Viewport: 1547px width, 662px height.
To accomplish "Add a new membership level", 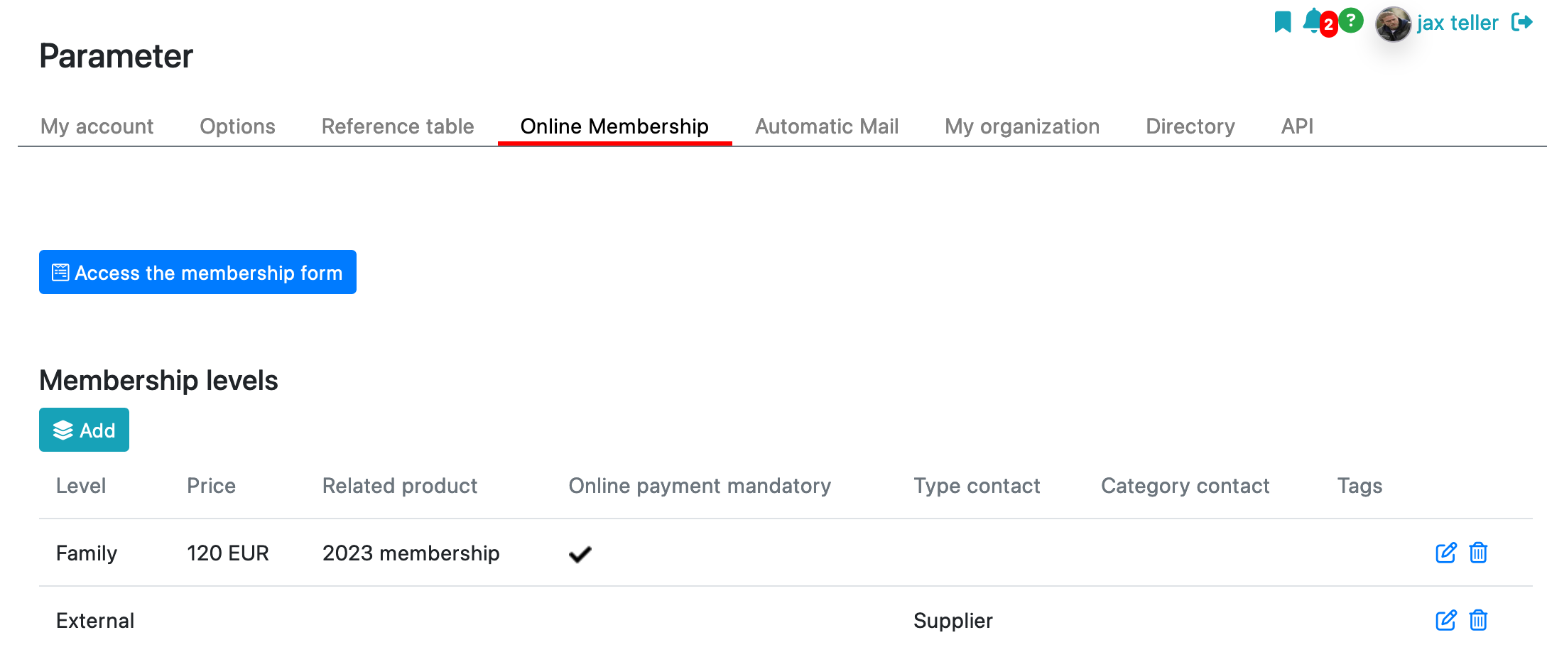I will pyautogui.click(x=84, y=430).
